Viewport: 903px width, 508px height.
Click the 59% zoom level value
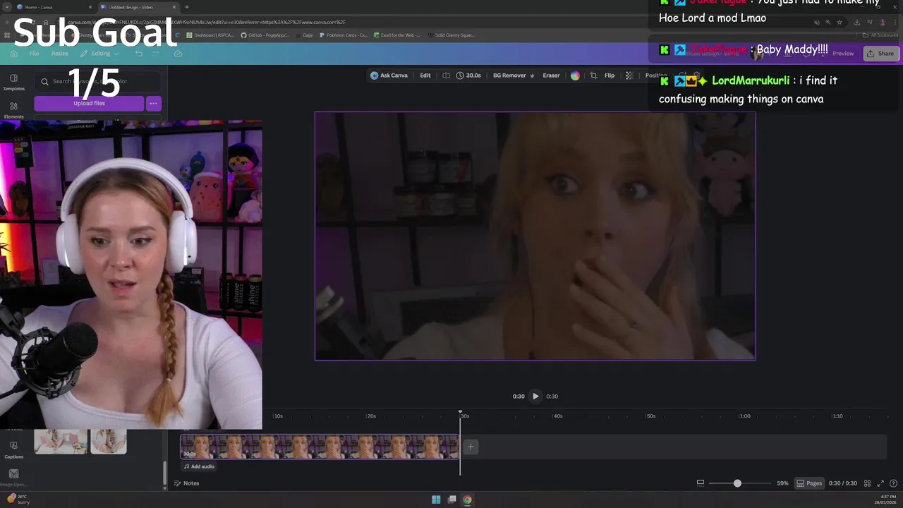pyautogui.click(x=782, y=483)
